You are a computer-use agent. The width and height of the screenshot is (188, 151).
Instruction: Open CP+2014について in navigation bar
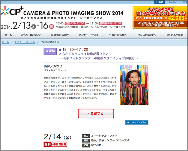click(x=31, y=35)
